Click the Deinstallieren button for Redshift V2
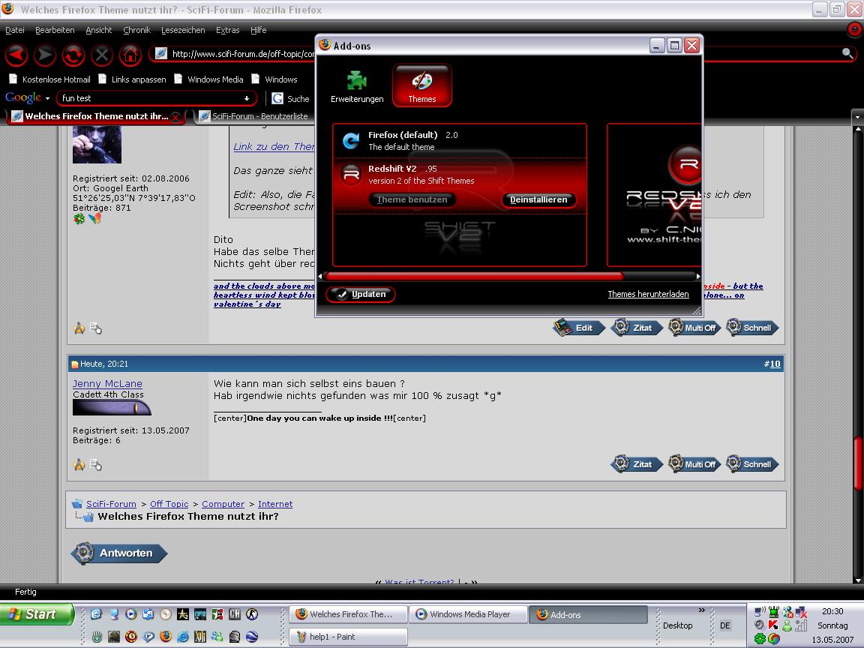The height and width of the screenshot is (648, 864). pyautogui.click(x=538, y=199)
